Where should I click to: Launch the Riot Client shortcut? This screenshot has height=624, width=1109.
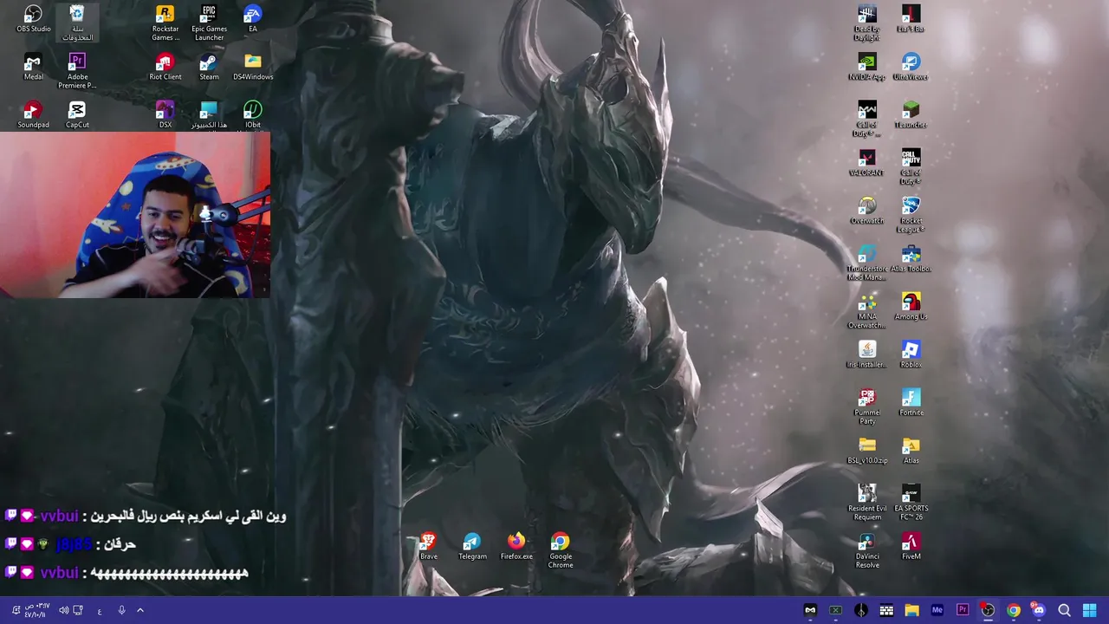point(165,67)
